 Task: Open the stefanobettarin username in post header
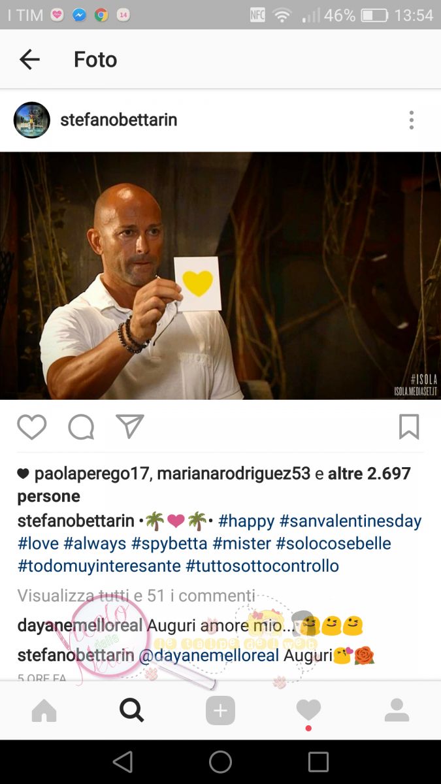coord(118,120)
